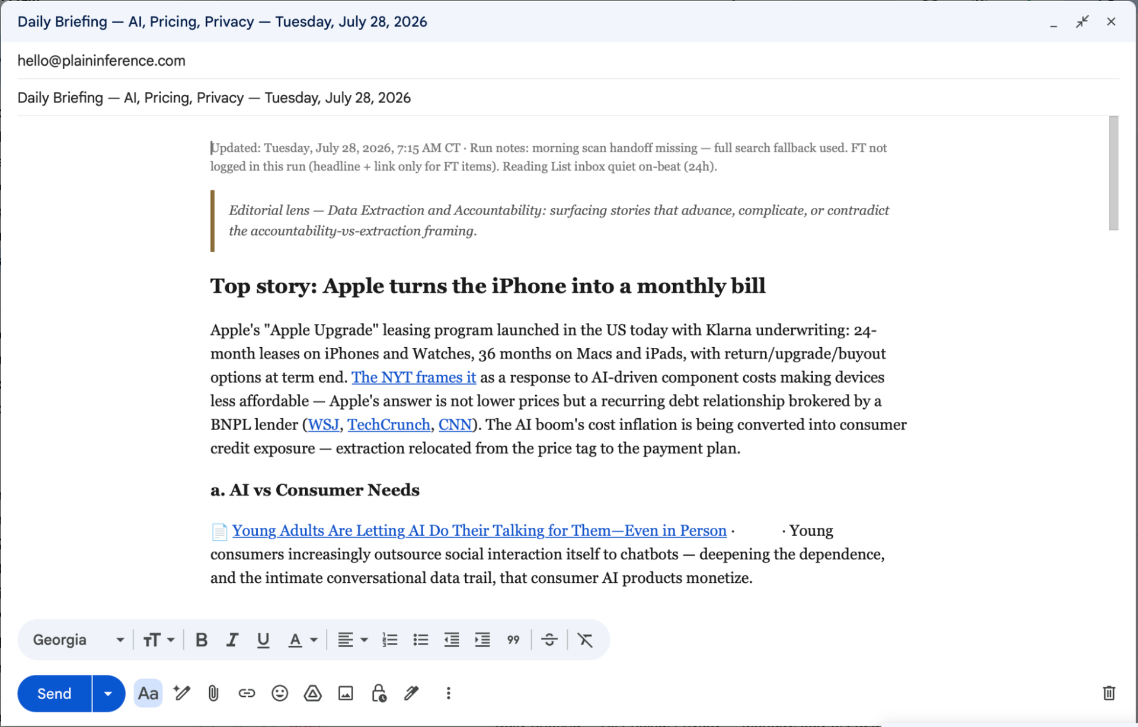The width and height of the screenshot is (1138, 727).
Task: Toggle strikethrough formatting
Action: coord(549,640)
